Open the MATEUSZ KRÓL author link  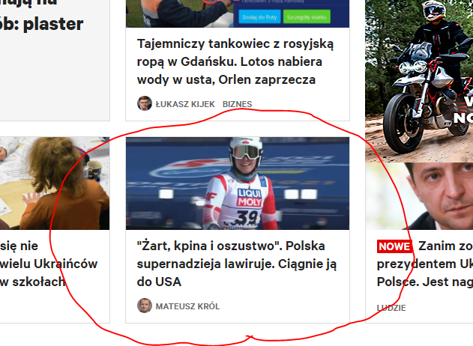click(x=187, y=306)
